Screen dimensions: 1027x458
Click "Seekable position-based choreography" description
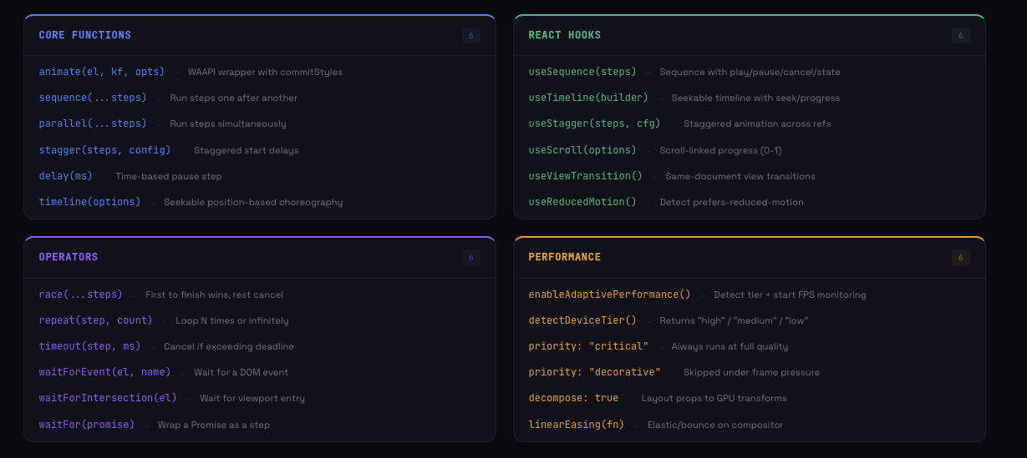[x=253, y=202]
